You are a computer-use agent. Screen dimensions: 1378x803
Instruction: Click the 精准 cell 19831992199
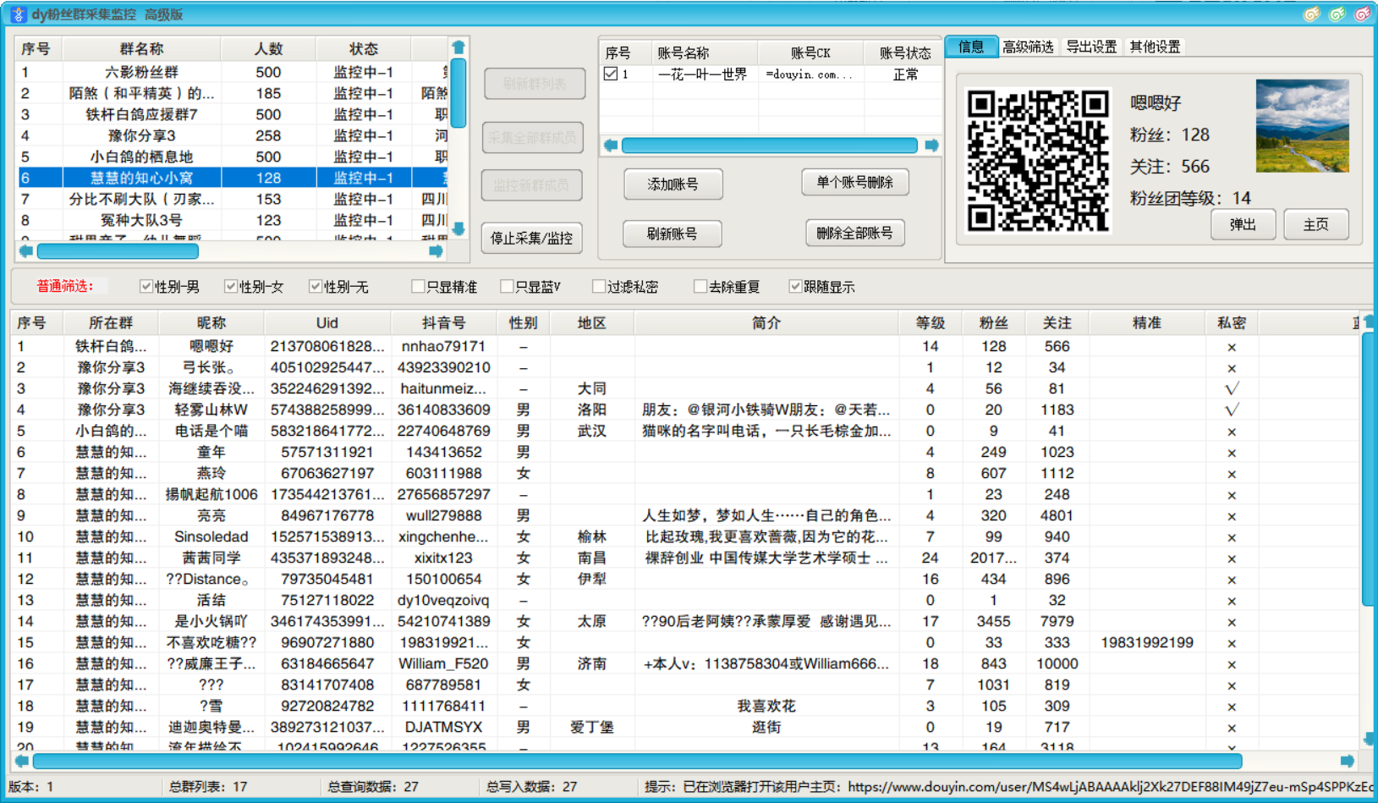pyautogui.click(x=1147, y=643)
